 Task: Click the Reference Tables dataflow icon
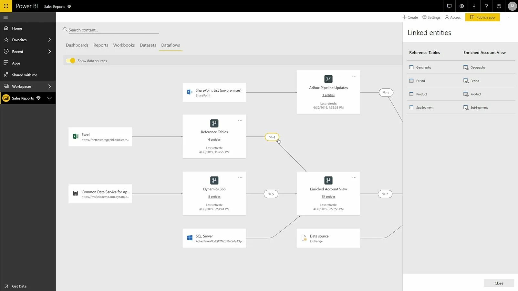(214, 123)
